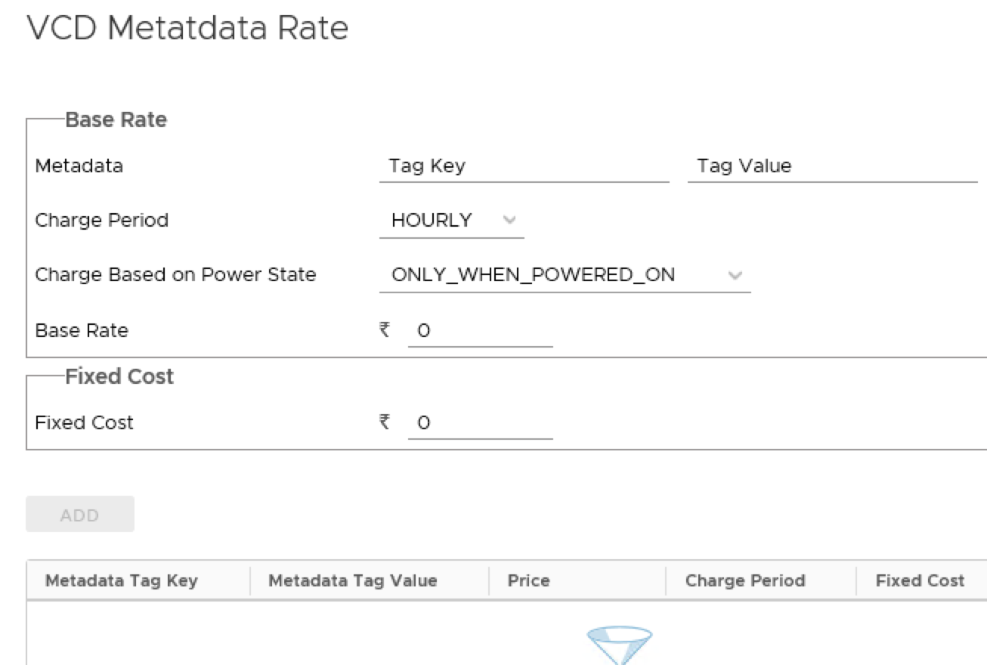Click the Fixed Cost table column header
This screenshot has height=665, width=987.
tap(920, 581)
